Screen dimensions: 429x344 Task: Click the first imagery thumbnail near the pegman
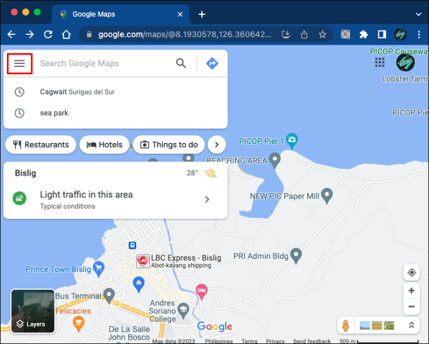coord(365,325)
